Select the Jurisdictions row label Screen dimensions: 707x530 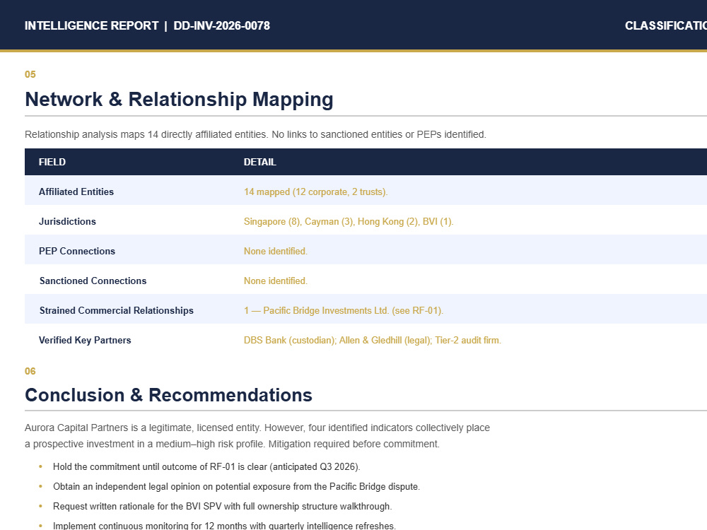67,221
